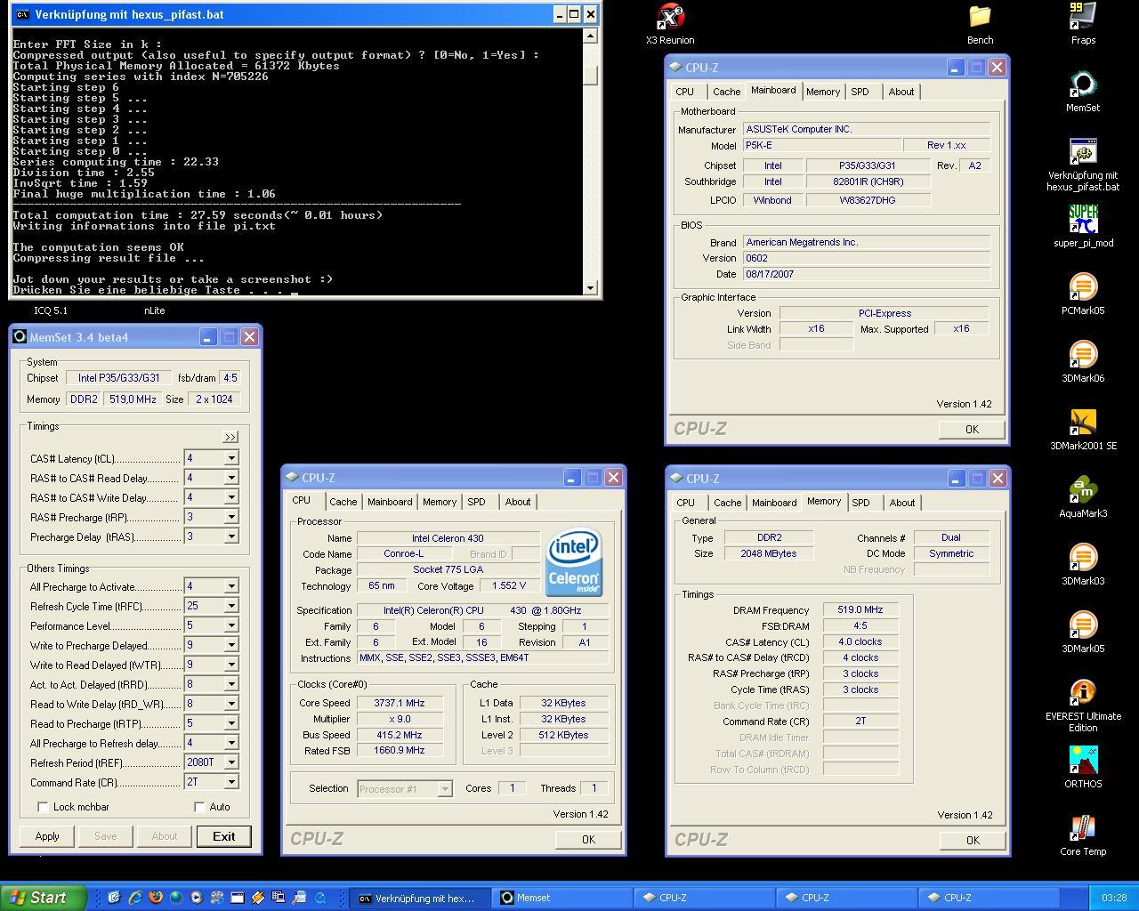Screen dimensions: 1139x911
Task: Click the globe quick launch icon
Action: coord(176,898)
